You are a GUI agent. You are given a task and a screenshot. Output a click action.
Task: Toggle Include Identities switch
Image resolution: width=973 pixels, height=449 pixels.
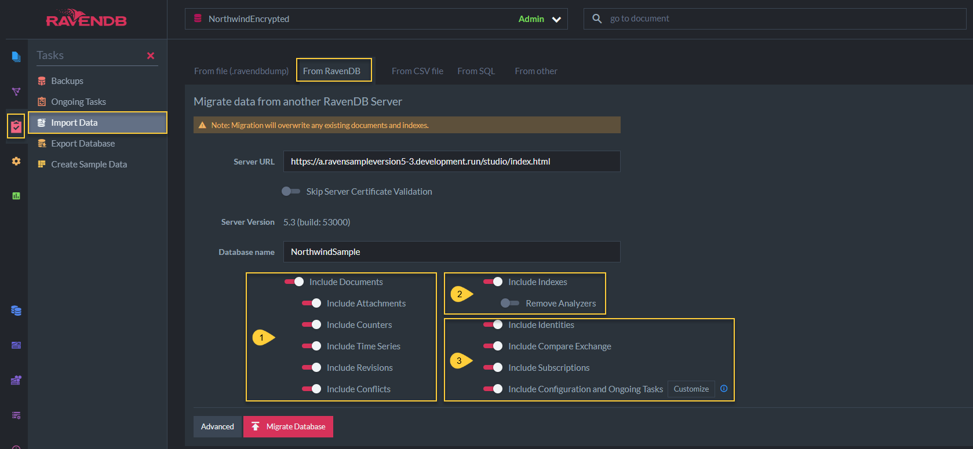pos(493,324)
